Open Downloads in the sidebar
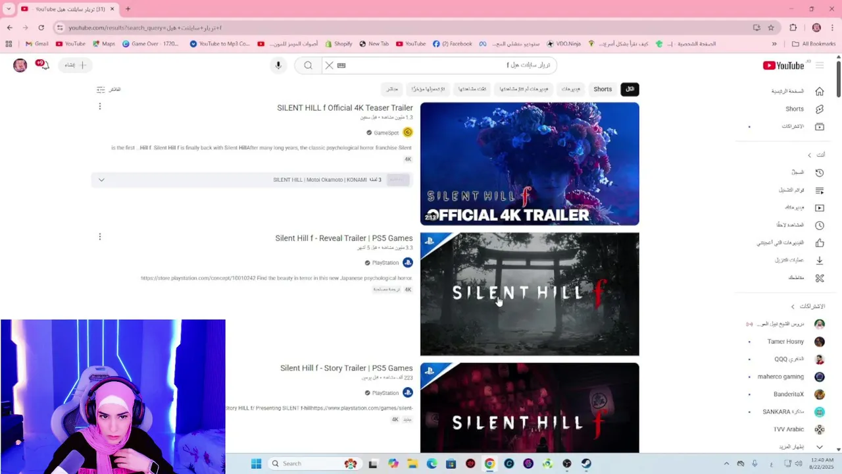The image size is (842, 474). (x=799, y=261)
